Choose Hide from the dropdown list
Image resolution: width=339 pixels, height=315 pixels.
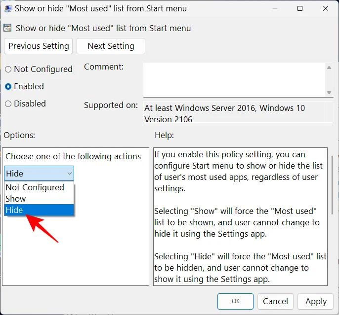(39, 210)
